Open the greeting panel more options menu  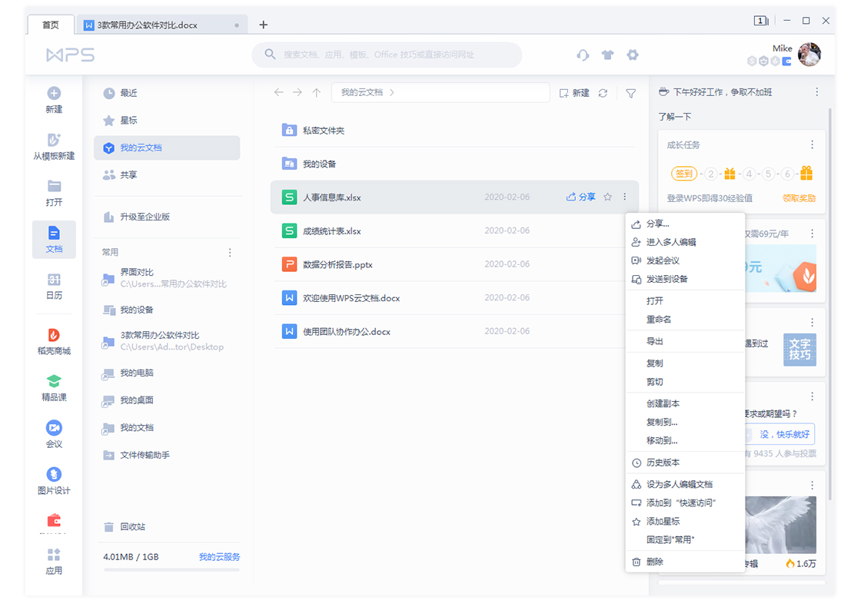click(x=817, y=92)
